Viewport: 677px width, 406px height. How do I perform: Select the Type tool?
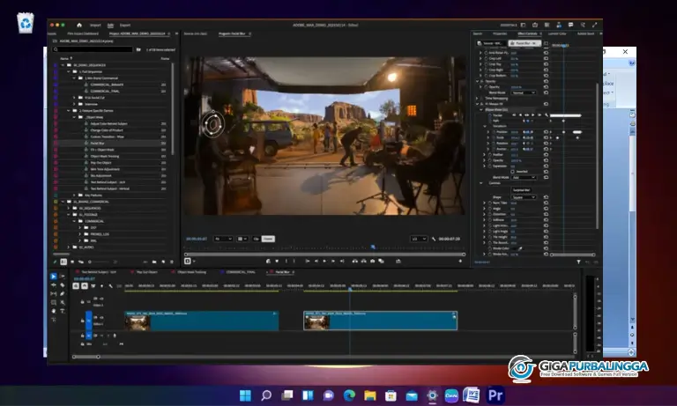pos(63,311)
